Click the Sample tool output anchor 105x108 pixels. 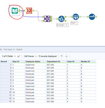click(80, 17)
